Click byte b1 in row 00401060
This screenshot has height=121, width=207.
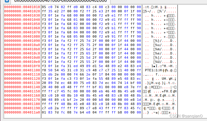(114, 28)
